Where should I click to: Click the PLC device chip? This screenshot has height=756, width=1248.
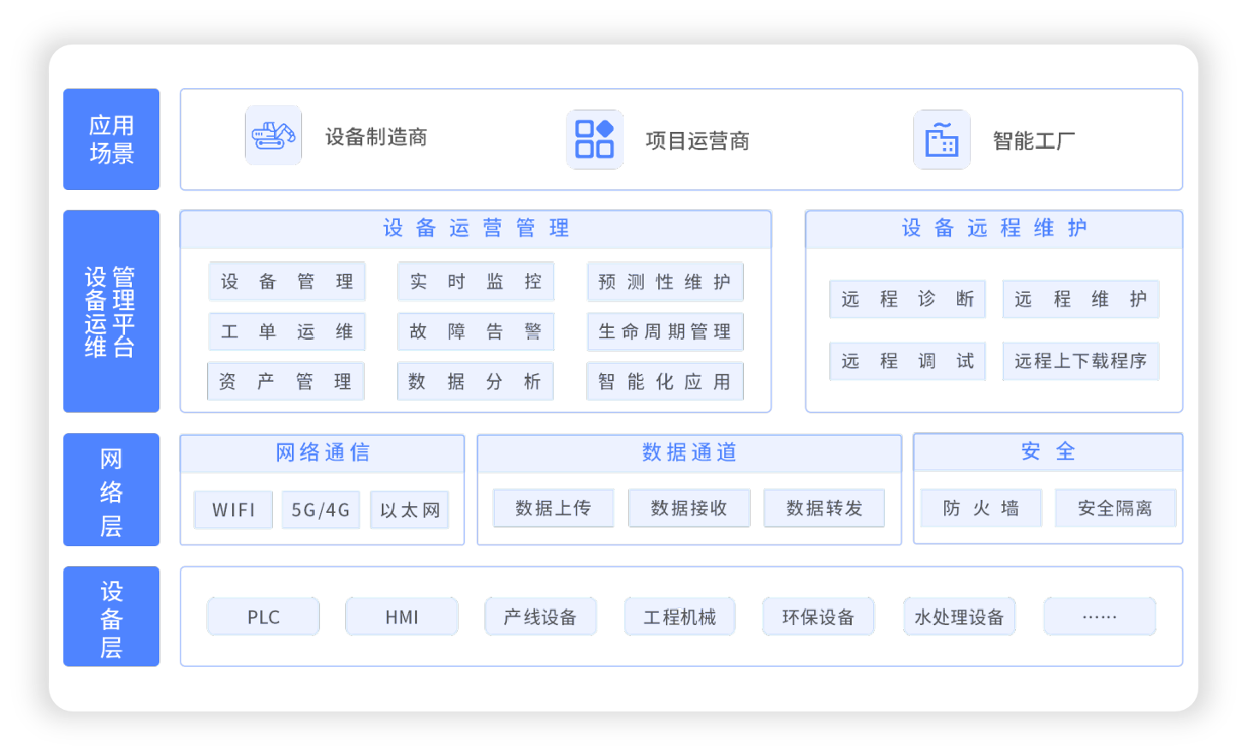point(264,617)
